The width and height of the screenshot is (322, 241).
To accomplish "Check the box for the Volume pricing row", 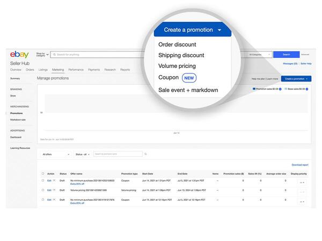I will 43,190.
